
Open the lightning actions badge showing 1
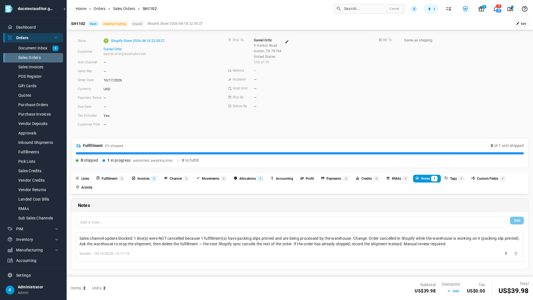[431, 9]
